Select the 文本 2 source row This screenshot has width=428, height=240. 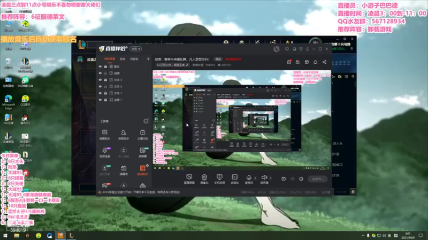click(124, 86)
